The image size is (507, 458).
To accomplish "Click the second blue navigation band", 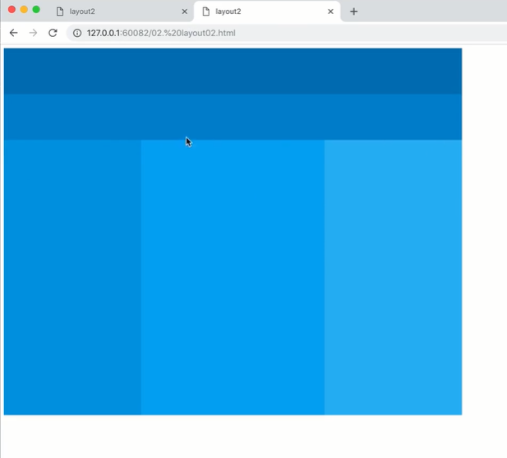I will click(x=233, y=117).
